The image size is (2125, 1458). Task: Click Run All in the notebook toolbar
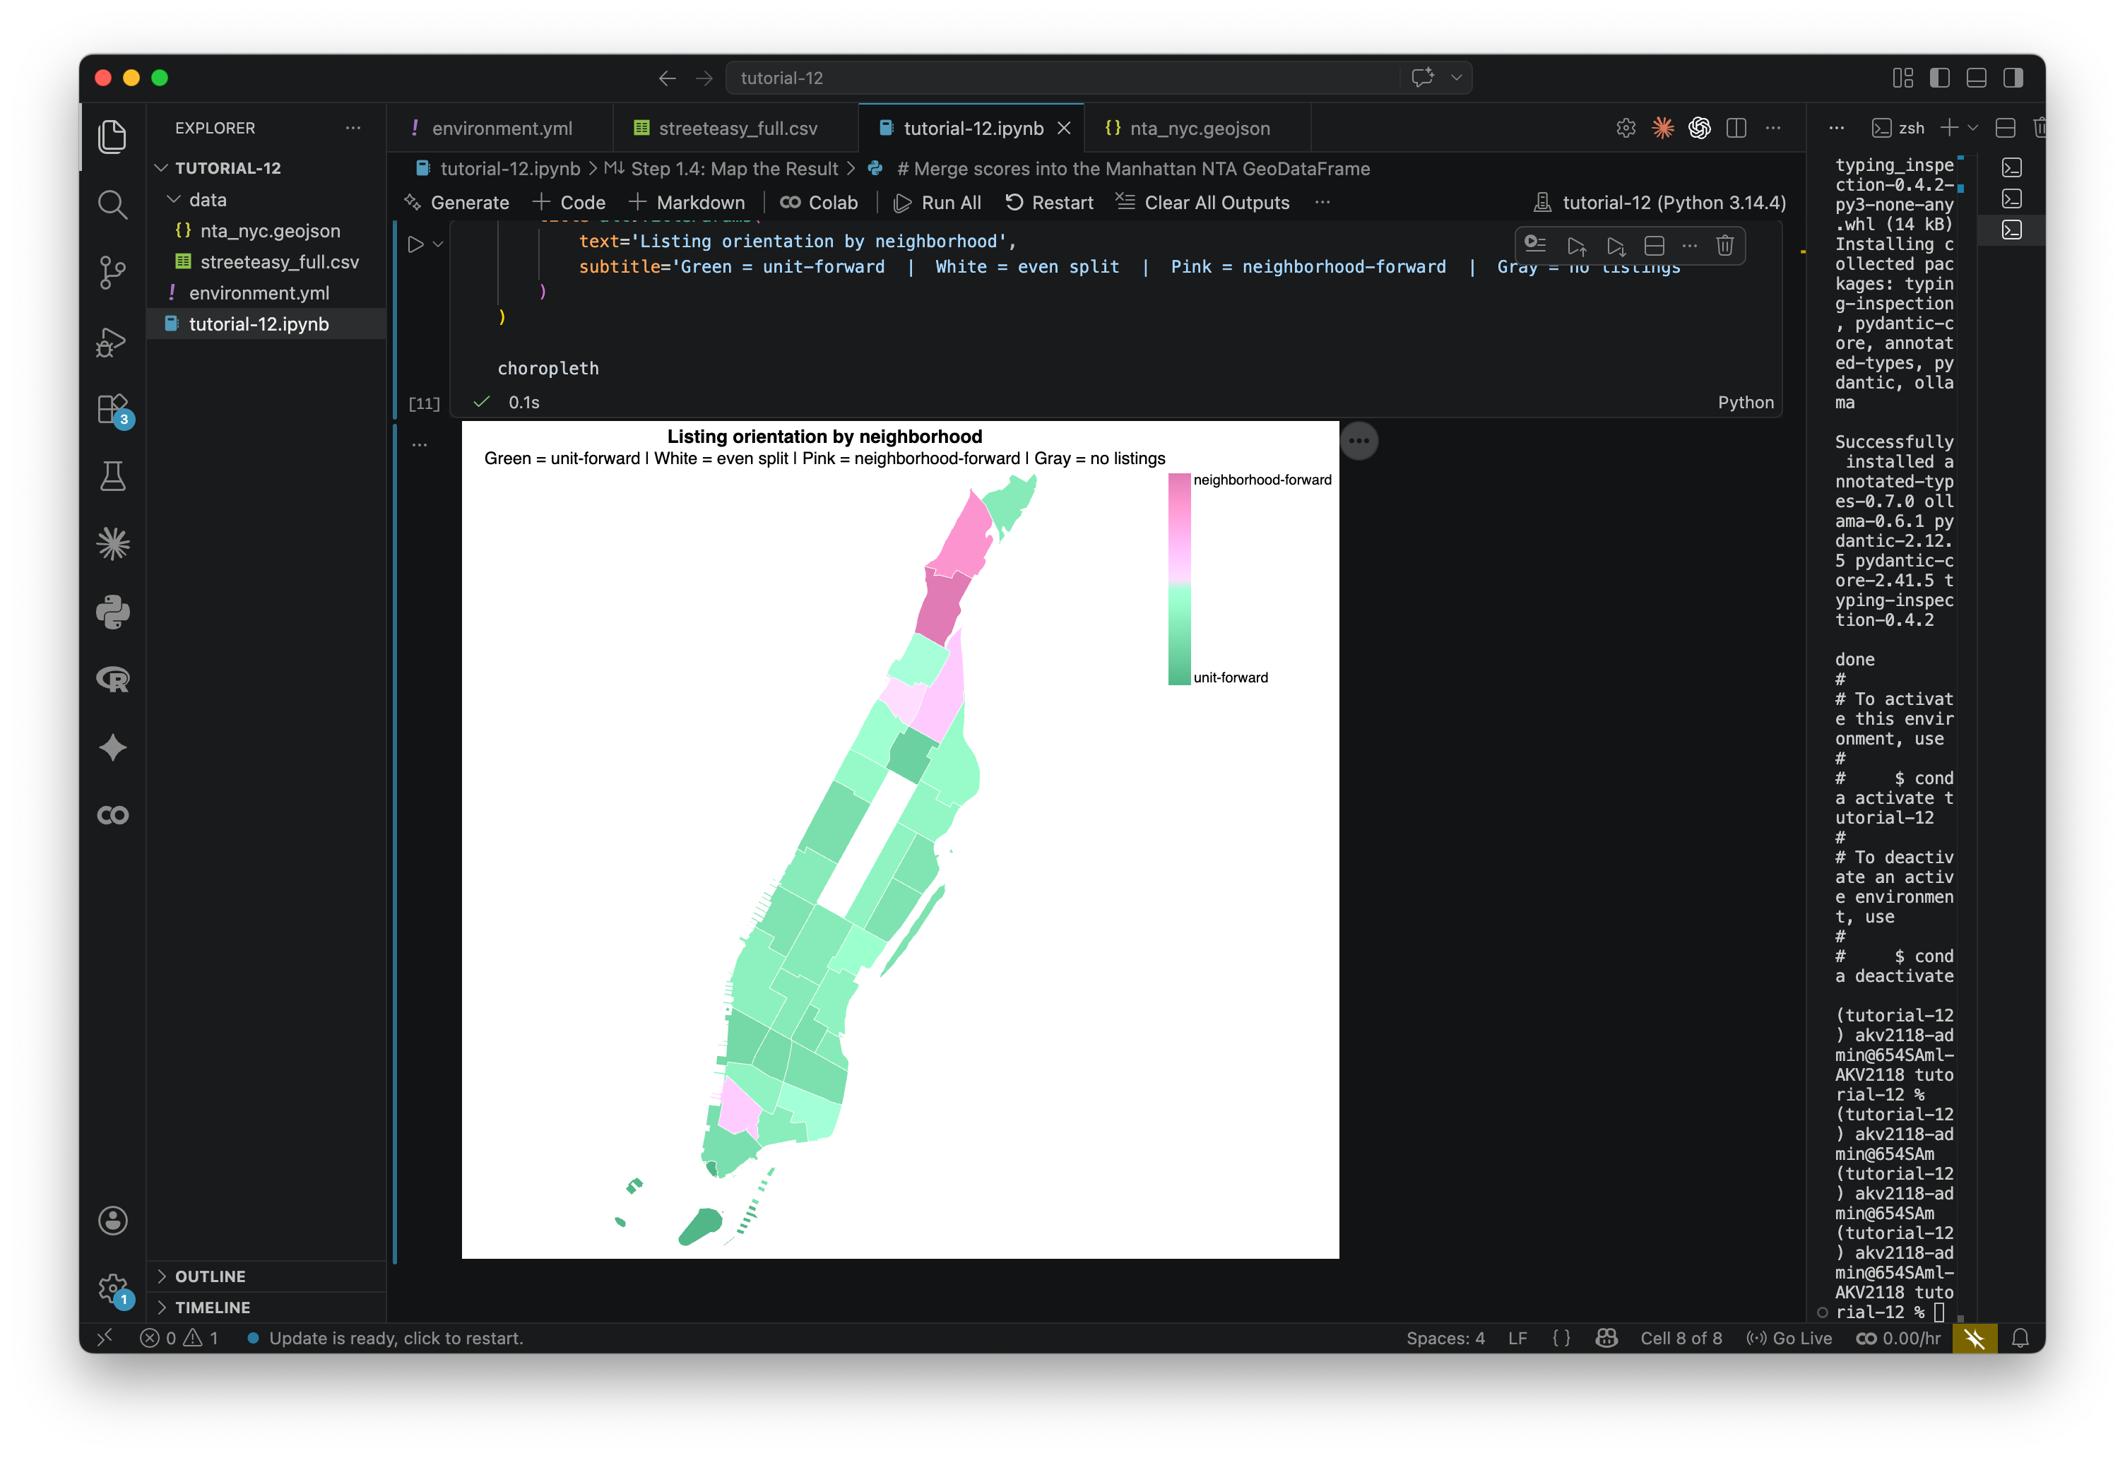pyautogui.click(x=937, y=202)
